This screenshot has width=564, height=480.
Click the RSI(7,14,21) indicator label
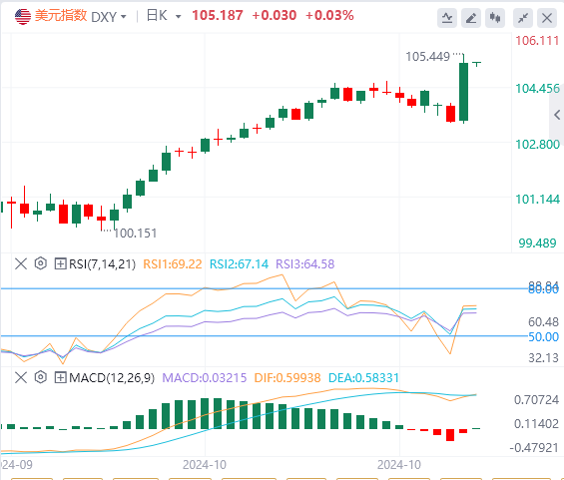pyautogui.click(x=102, y=263)
